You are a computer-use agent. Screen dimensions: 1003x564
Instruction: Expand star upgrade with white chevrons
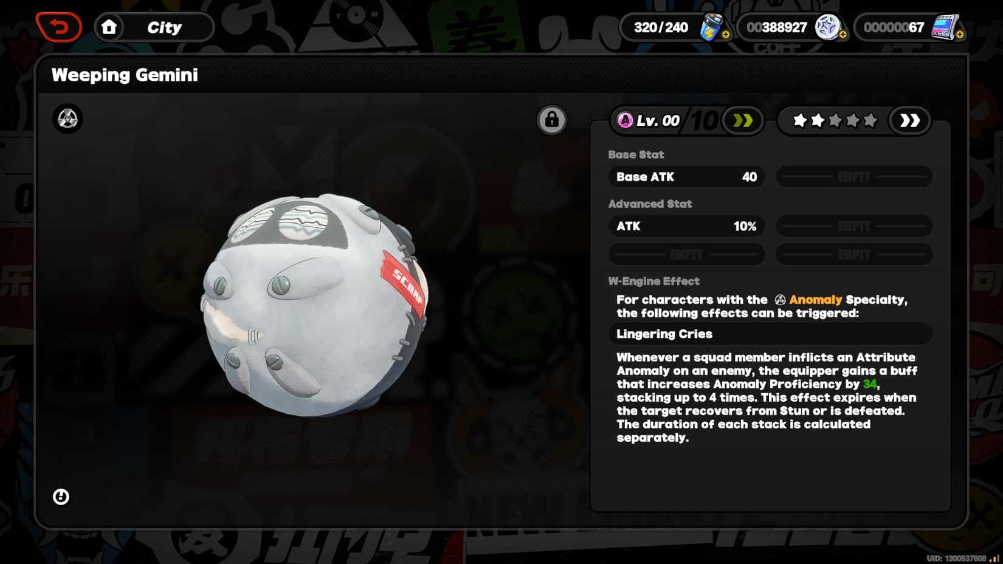tap(909, 120)
